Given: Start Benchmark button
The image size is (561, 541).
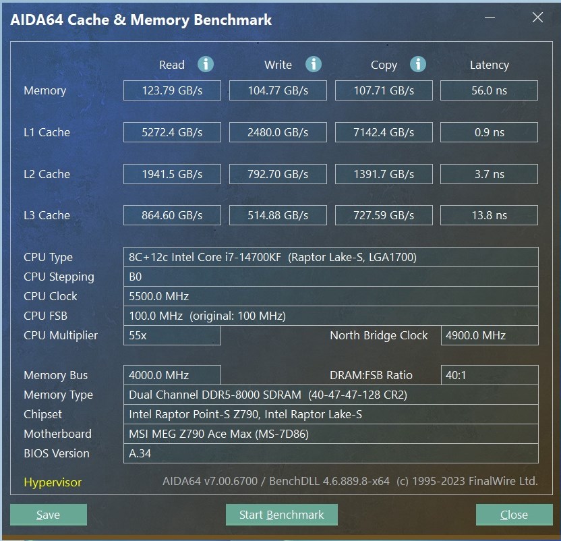Looking at the screenshot, I should 282,515.
